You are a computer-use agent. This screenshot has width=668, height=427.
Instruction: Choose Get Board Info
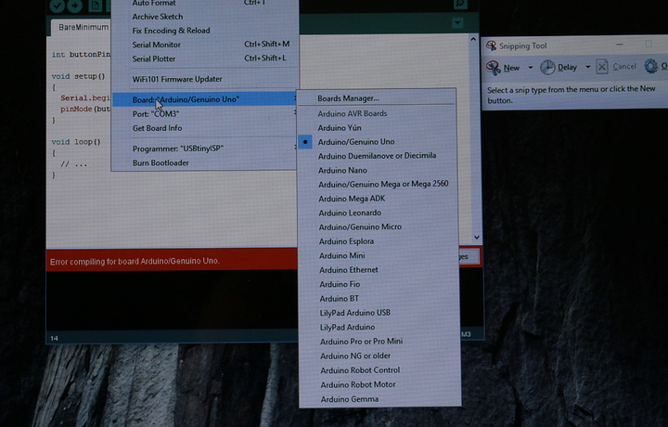(157, 128)
